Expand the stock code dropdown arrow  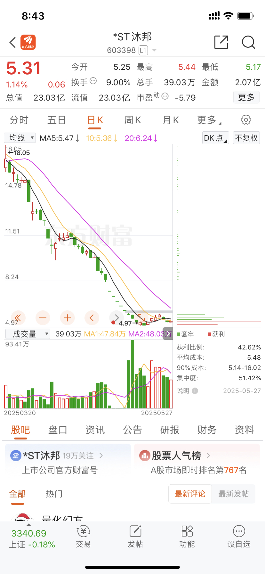click(154, 50)
